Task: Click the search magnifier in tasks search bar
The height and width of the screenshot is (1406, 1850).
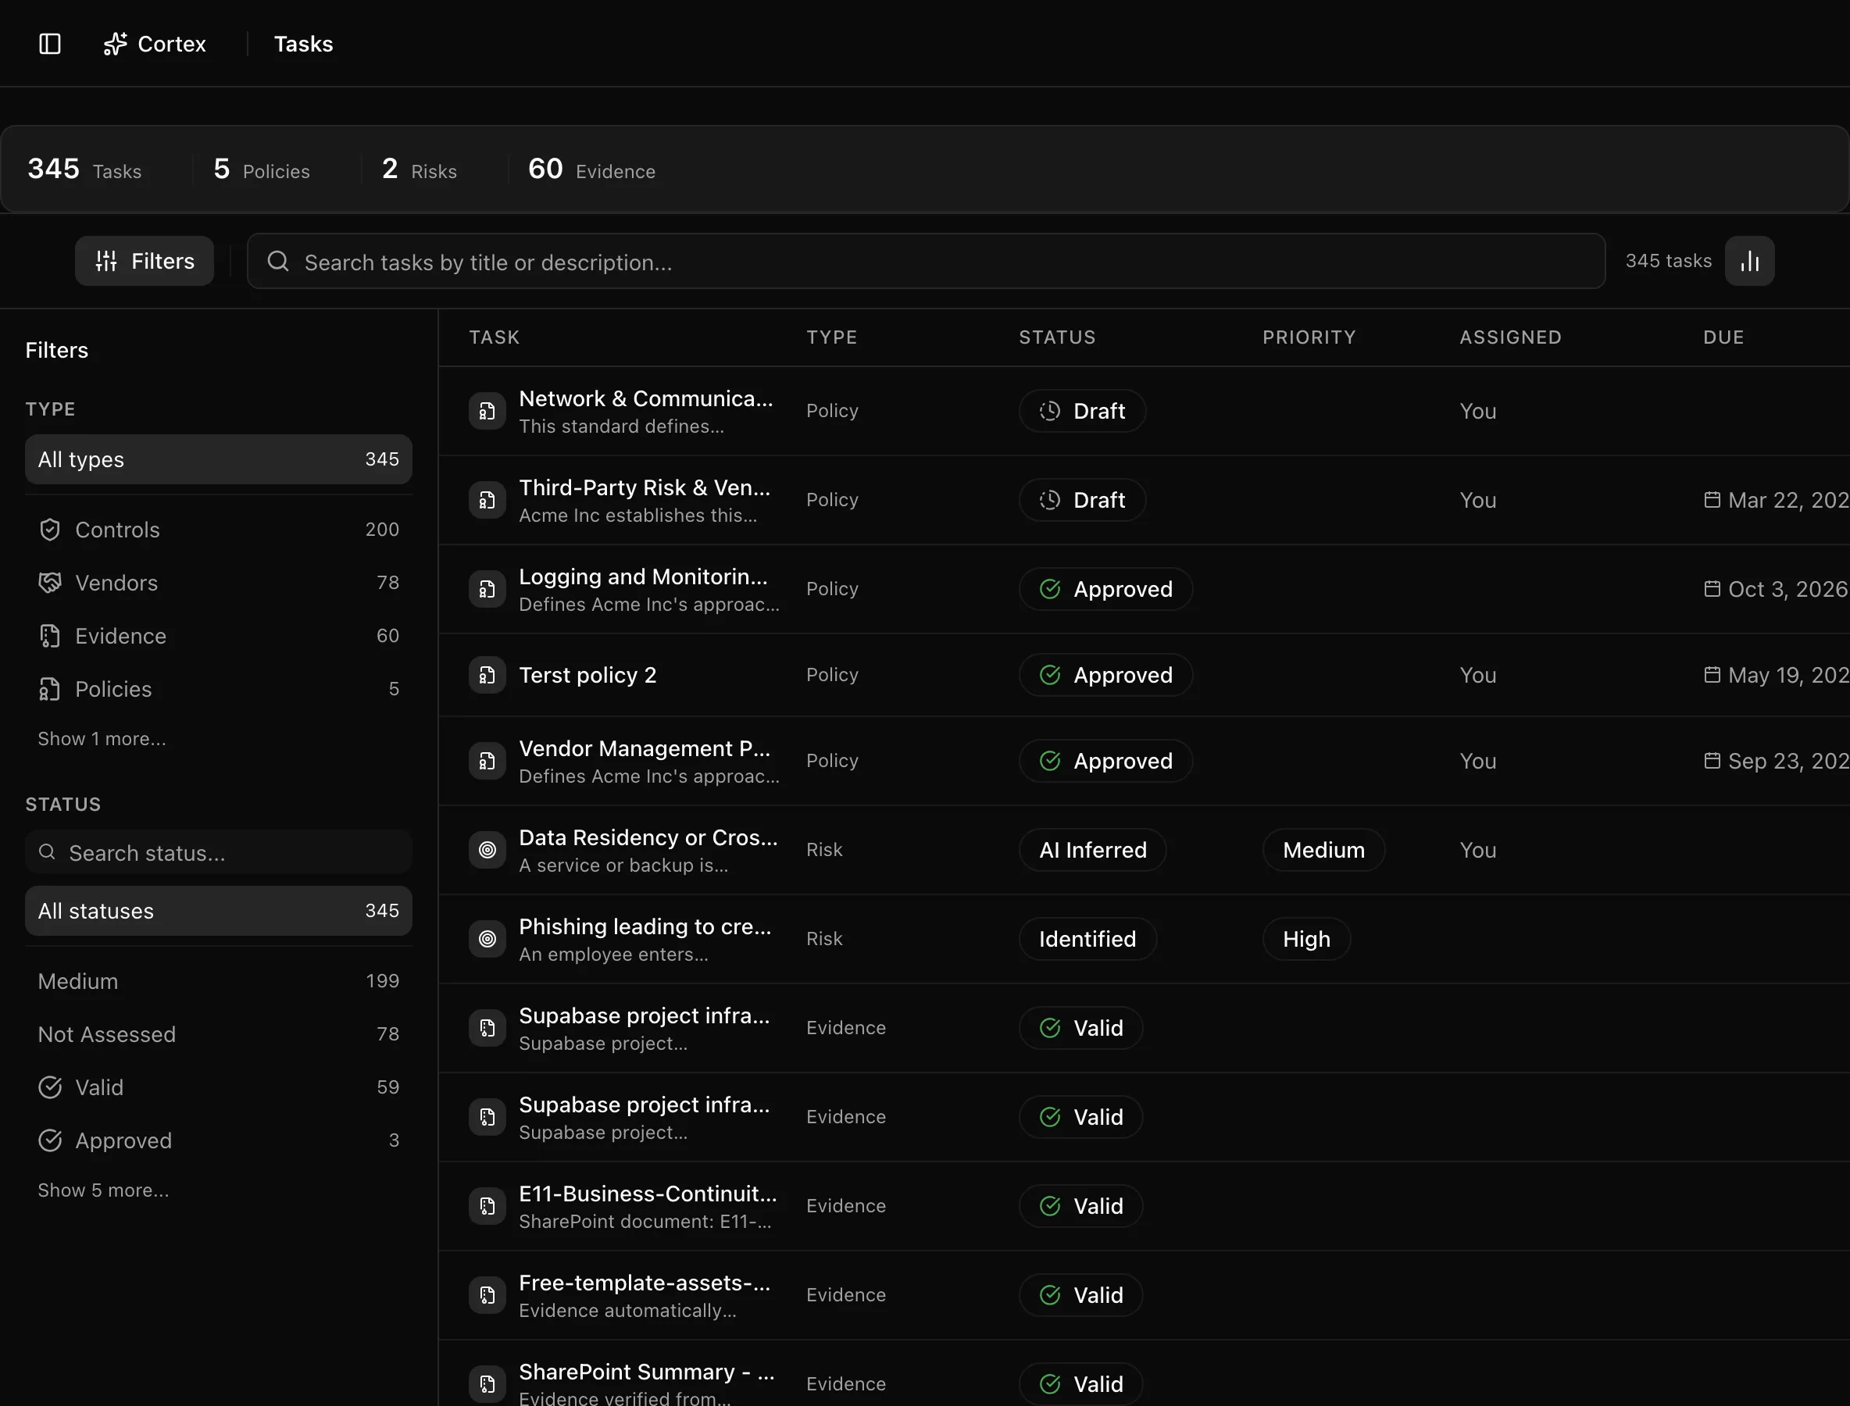Action: point(278,262)
